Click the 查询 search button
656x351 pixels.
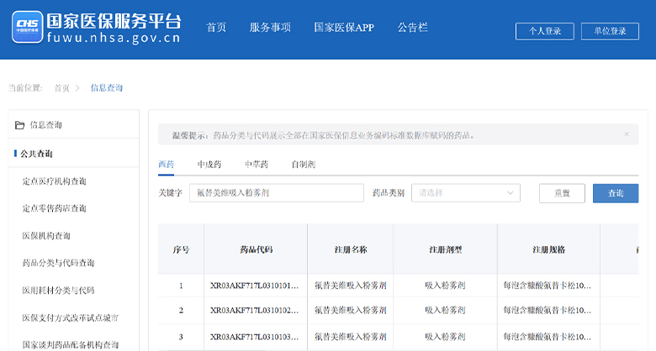click(615, 193)
